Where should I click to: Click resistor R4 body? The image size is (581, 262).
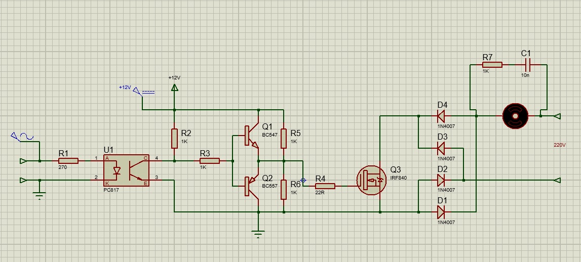(x=325, y=186)
